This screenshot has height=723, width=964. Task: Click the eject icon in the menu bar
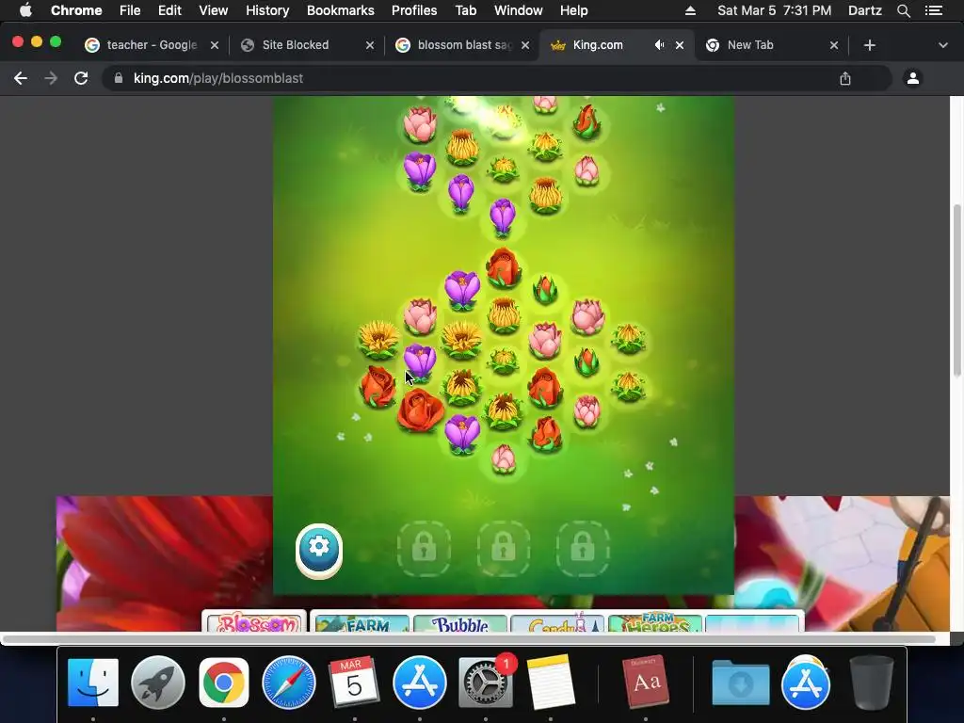[690, 10]
